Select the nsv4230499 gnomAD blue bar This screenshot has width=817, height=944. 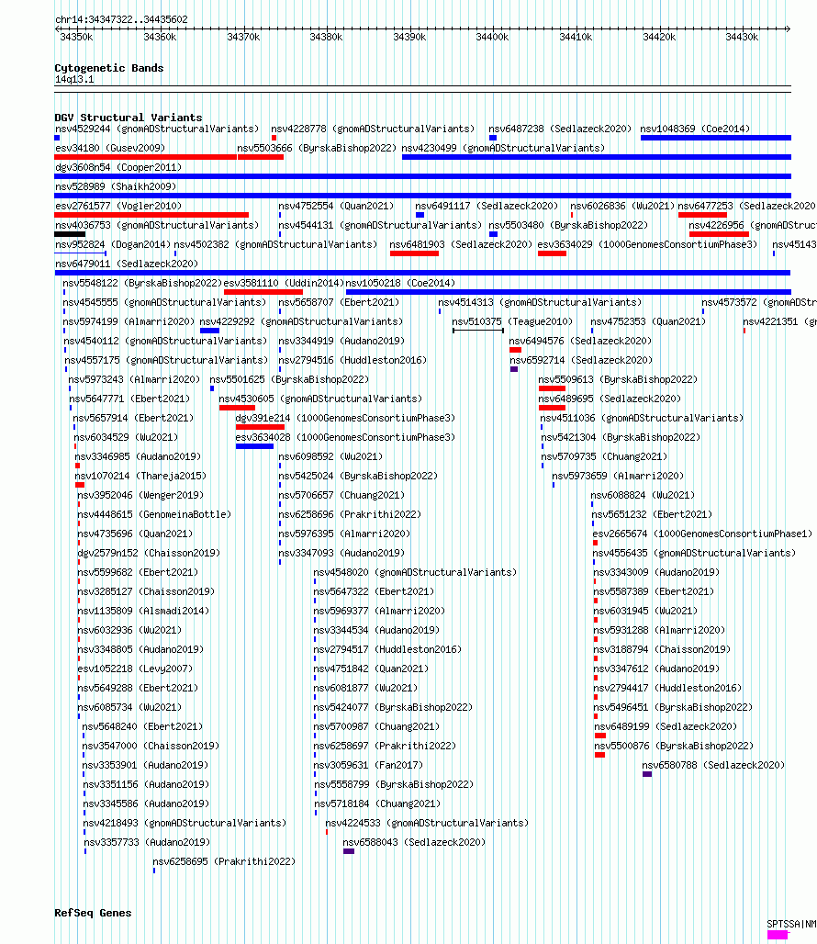pyautogui.click(x=596, y=157)
